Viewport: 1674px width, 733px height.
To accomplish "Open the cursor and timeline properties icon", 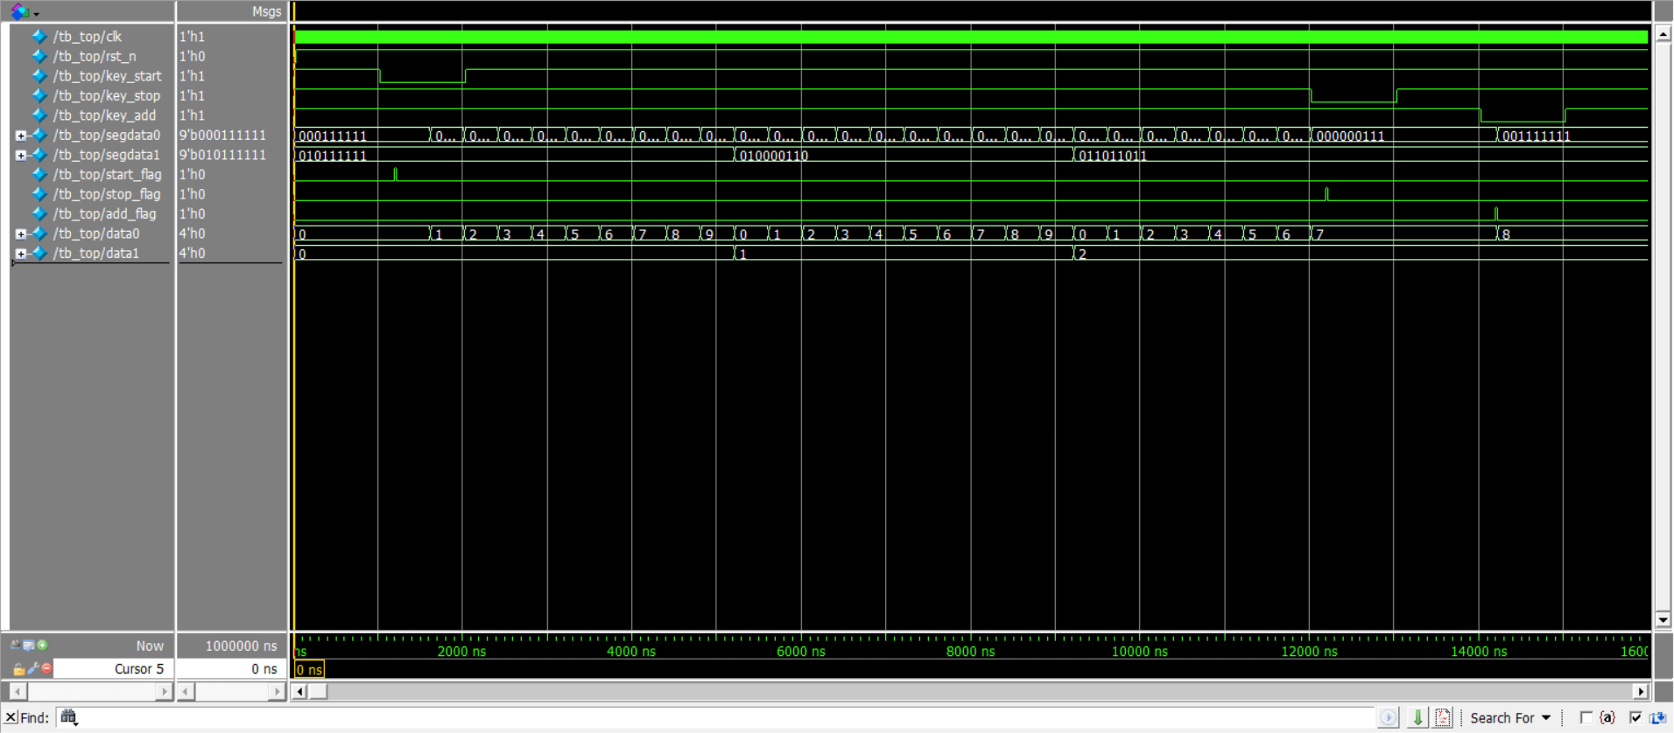I will pos(28,645).
